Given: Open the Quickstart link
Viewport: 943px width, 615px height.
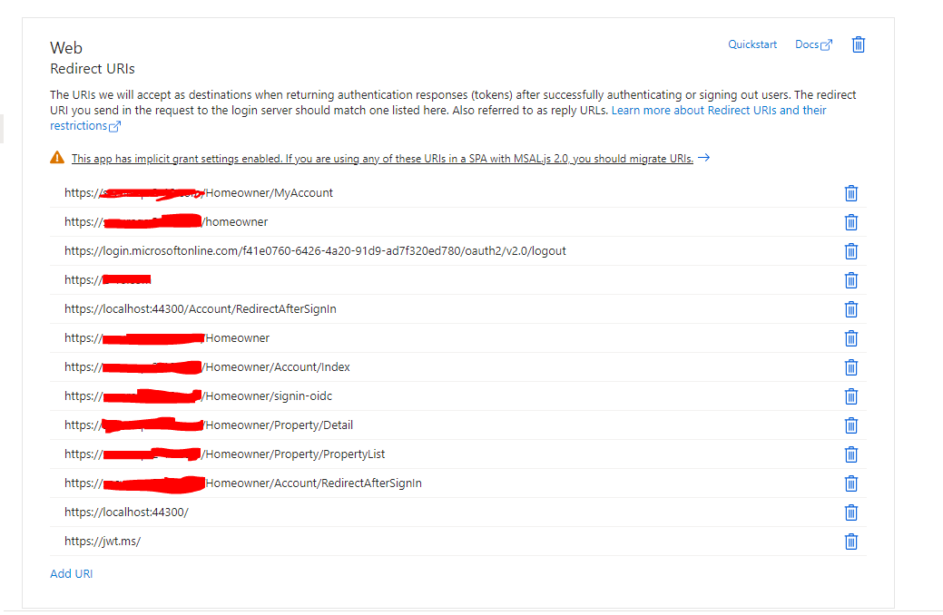Looking at the screenshot, I should click(x=751, y=44).
